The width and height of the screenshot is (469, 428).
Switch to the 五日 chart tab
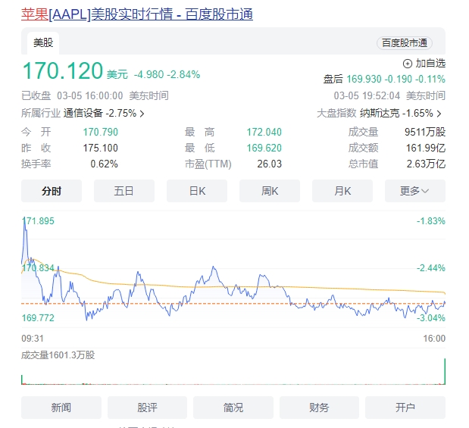pyautogui.click(x=124, y=191)
